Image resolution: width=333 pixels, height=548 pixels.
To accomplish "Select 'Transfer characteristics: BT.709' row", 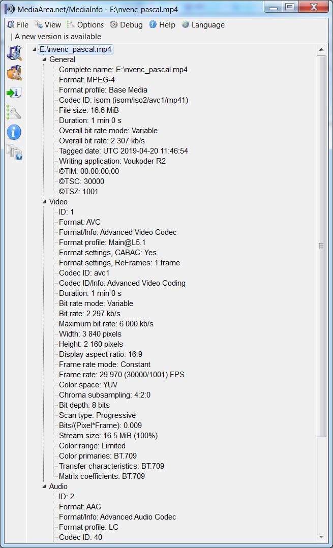I will tap(111, 466).
